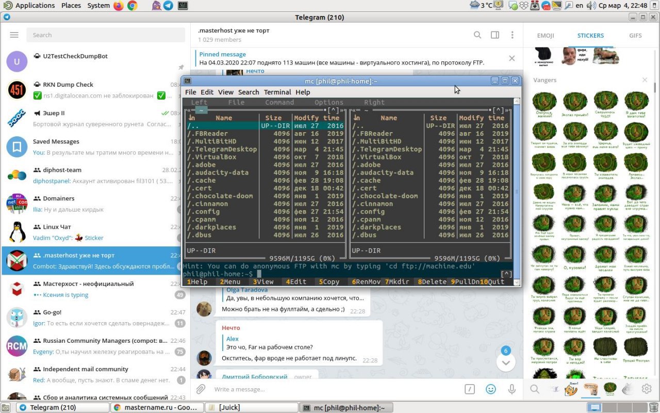Select grey fox sticker set icon

click(x=628, y=389)
